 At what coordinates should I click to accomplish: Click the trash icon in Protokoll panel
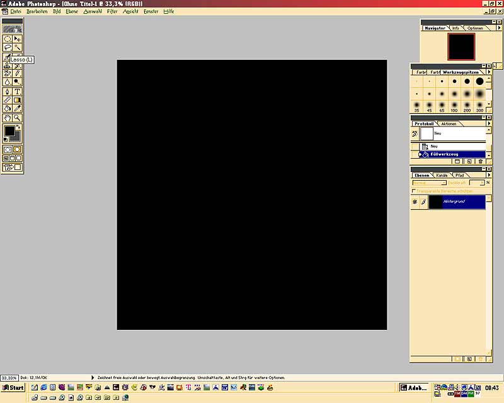click(480, 161)
